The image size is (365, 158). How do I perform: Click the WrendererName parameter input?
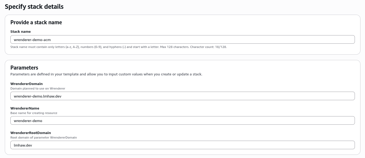182,120
